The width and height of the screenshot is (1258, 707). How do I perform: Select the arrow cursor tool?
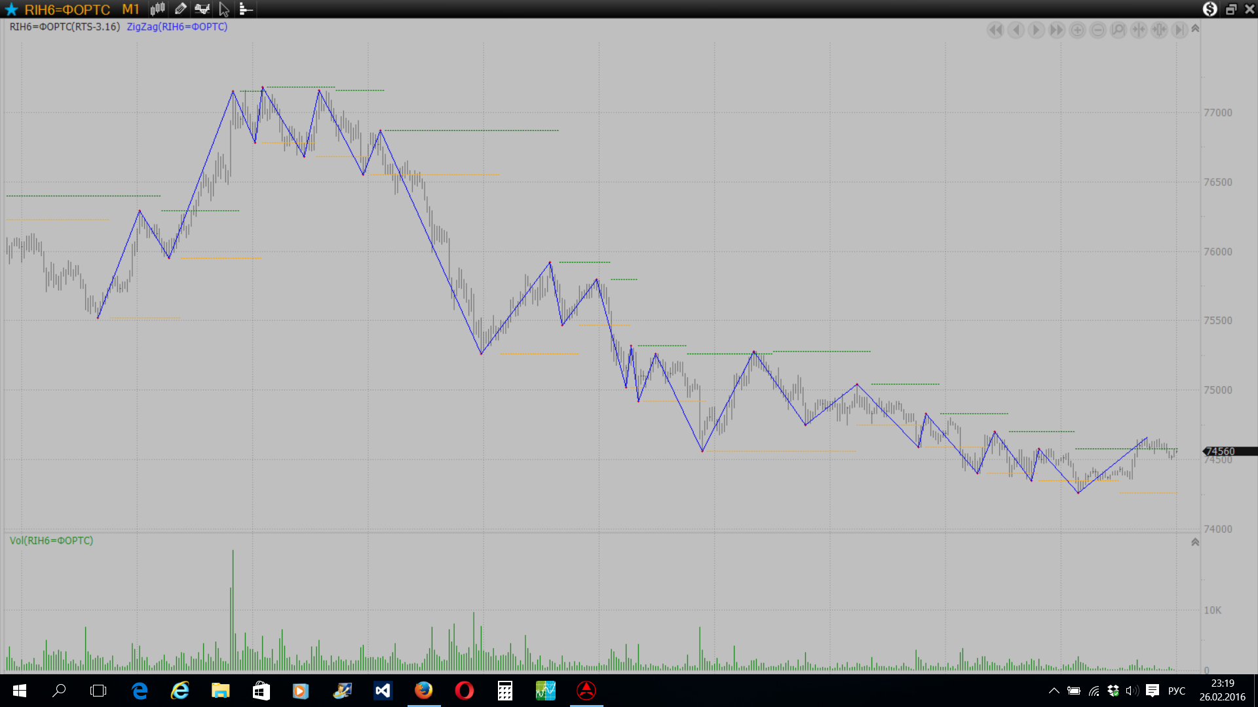click(224, 9)
